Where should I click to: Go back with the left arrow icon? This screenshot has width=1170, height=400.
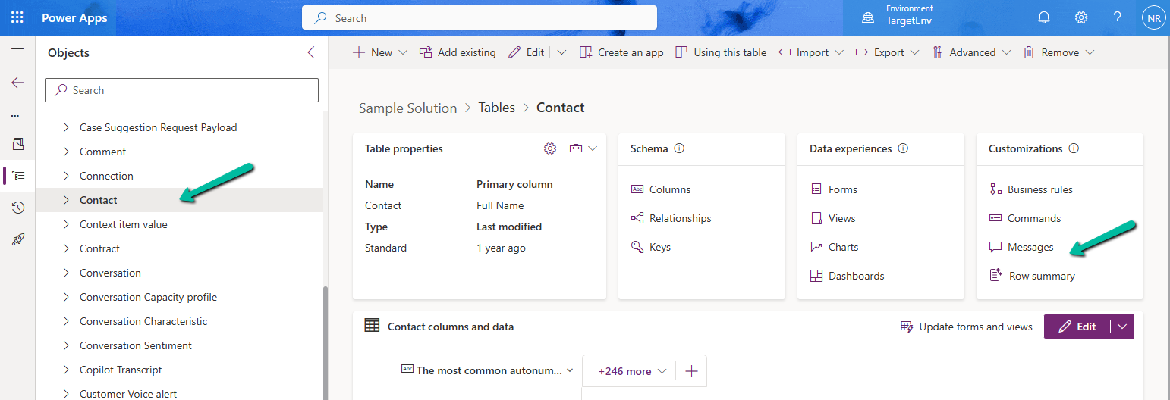(17, 83)
